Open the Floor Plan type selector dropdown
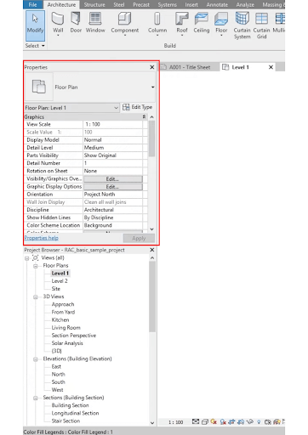Image resolution: width=308 pixels, height=435 pixels. (x=152, y=87)
